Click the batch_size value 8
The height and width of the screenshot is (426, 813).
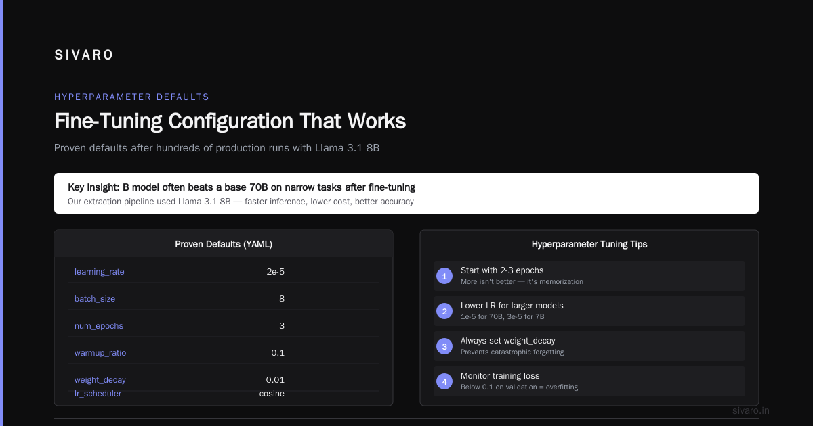click(x=281, y=299)
